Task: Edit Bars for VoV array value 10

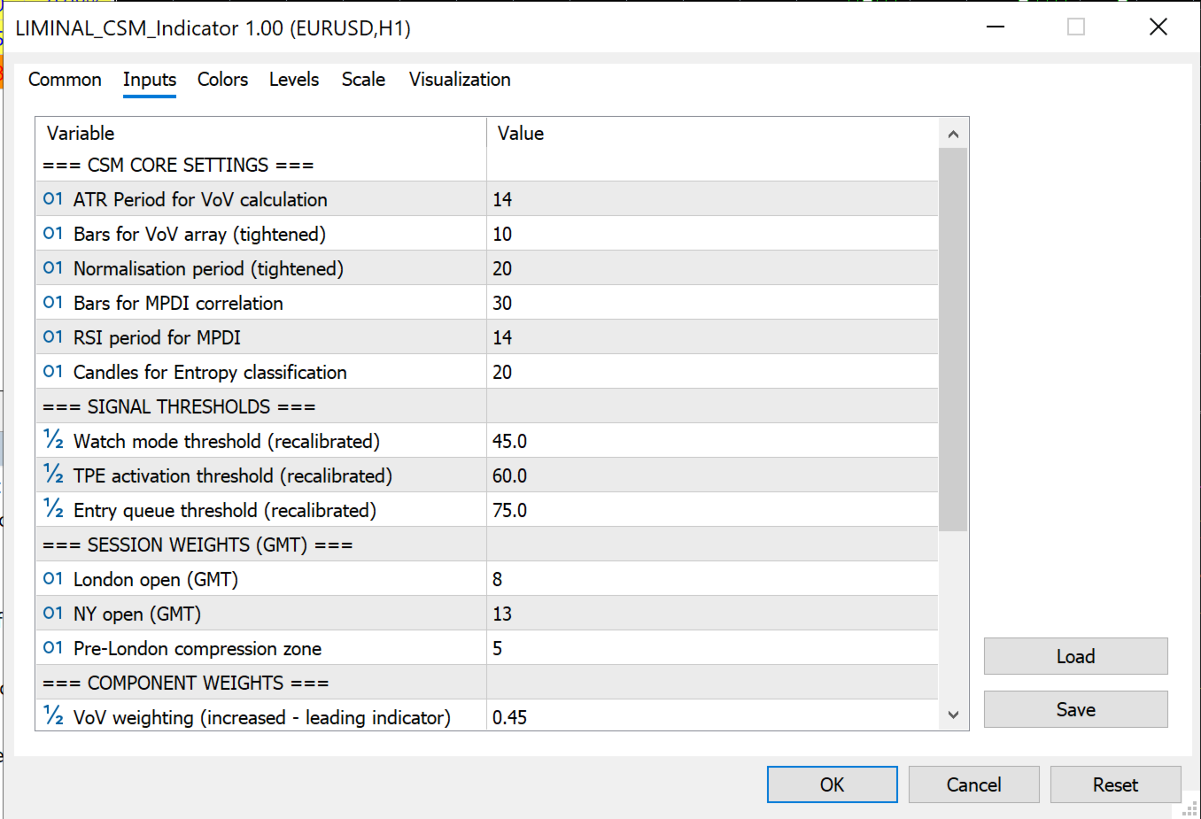Action: coord(712,234)
